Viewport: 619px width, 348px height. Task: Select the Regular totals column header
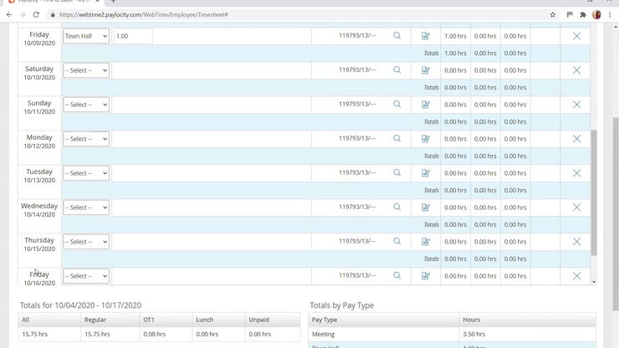[110, 320]
